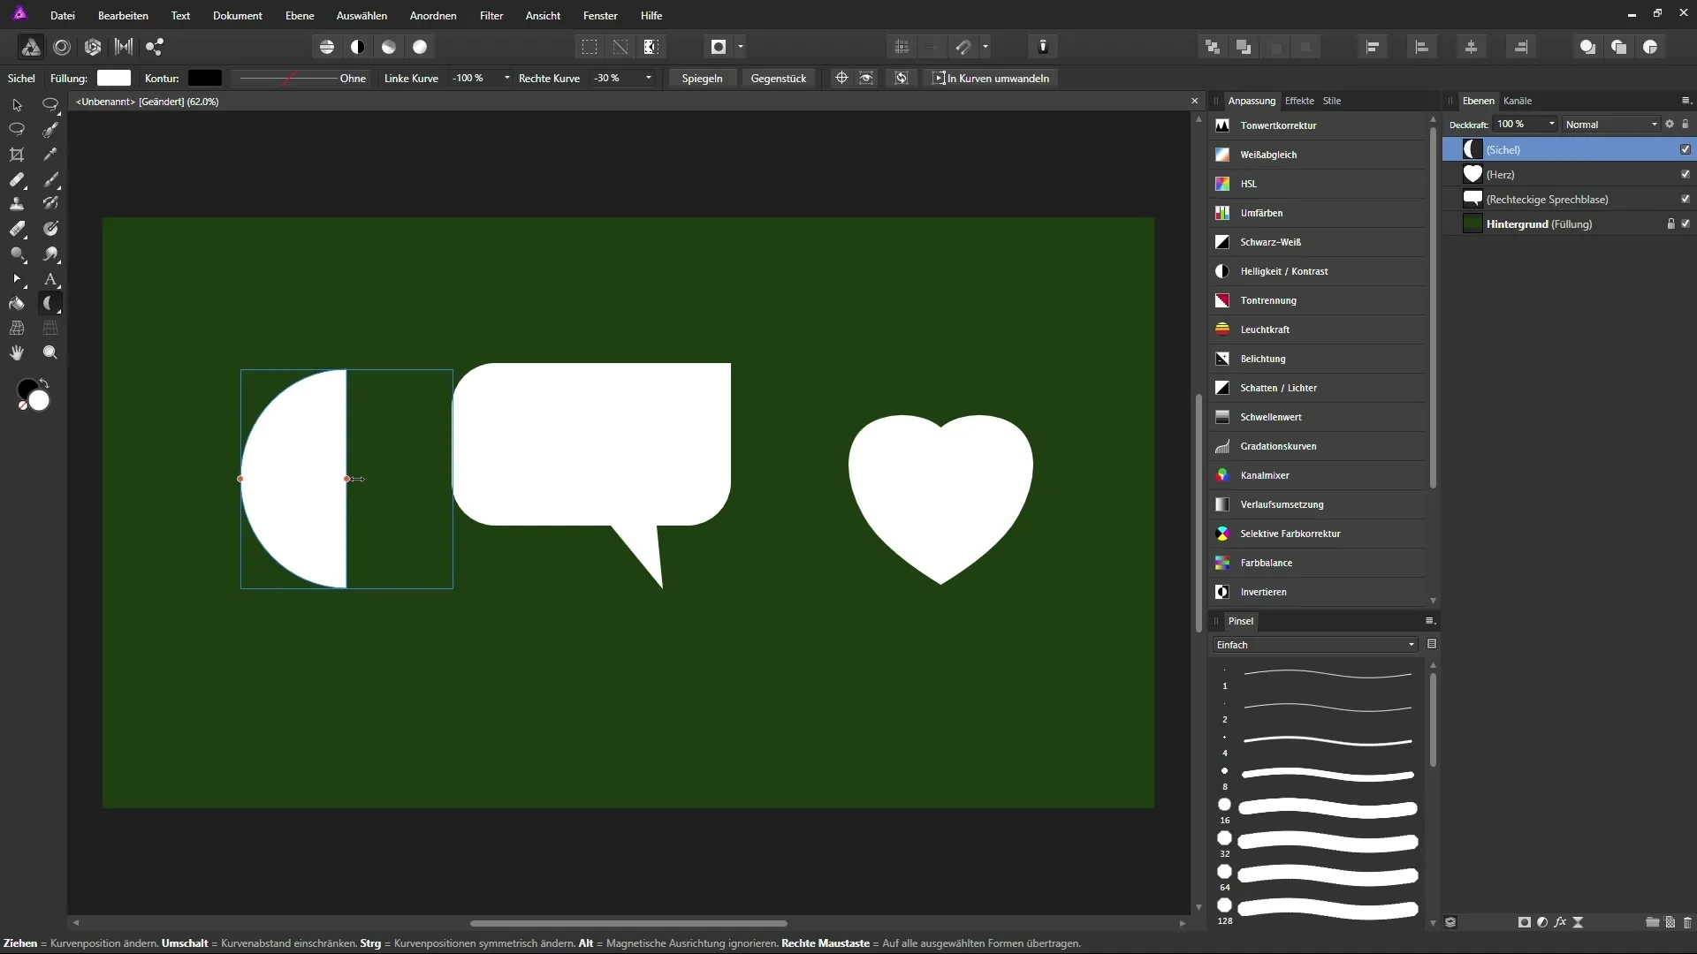
Task: Open the Filter menu
Action: tap(491, 16)
